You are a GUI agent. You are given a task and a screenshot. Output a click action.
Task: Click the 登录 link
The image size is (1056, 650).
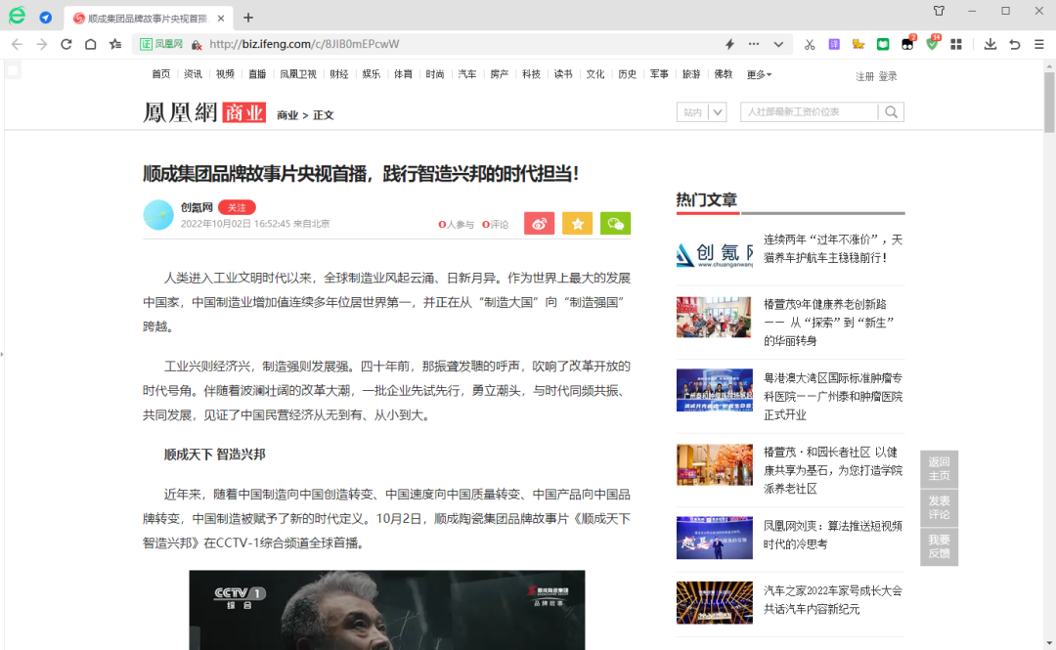coord(888,77)
